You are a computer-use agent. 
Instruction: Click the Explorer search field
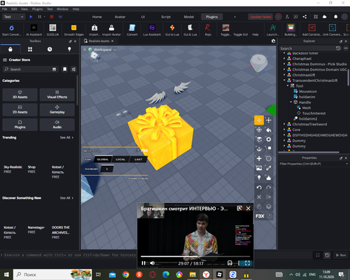pyautogui.click(x=307, y=48)
